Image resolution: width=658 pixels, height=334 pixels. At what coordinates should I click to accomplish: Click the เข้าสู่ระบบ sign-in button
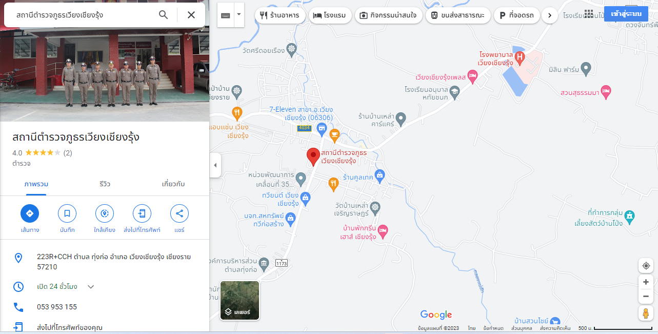coord(626,14)
